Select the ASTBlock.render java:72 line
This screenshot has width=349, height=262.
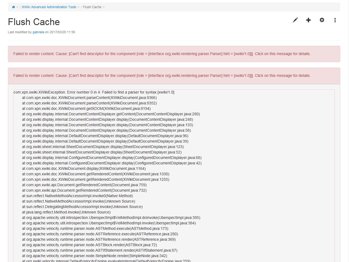[90, 245]
